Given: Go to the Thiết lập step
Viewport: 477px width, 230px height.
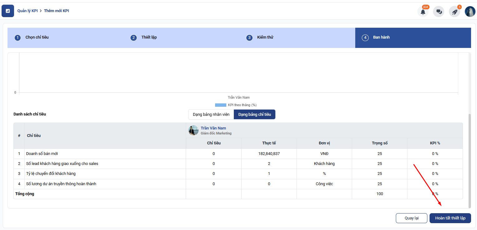Looking at the screenshot, I should tap(149, 37).
